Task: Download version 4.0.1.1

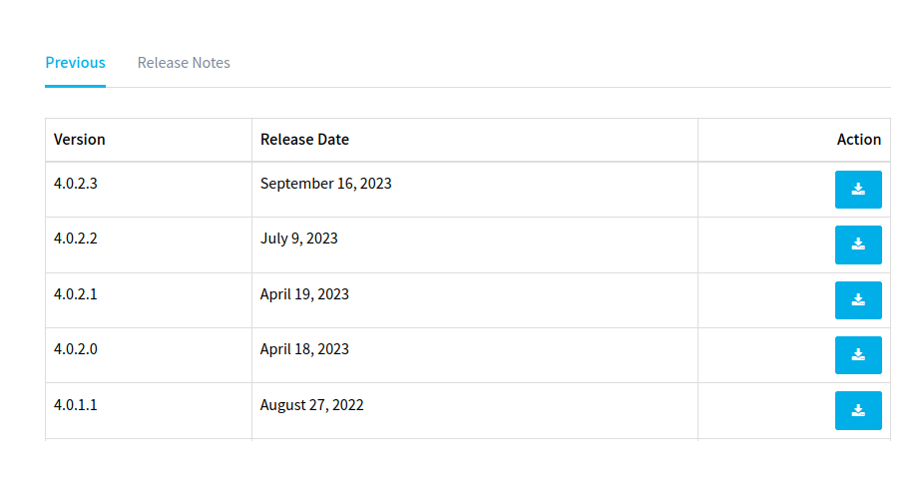Action: pyautogui.click(x=858, y=410)
